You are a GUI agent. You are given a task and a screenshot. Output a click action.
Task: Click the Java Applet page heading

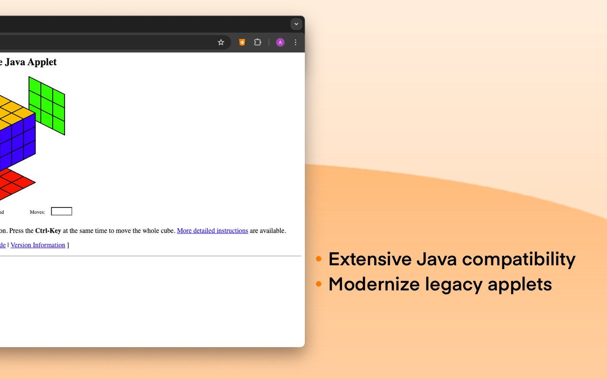click(x=28, y=62)
